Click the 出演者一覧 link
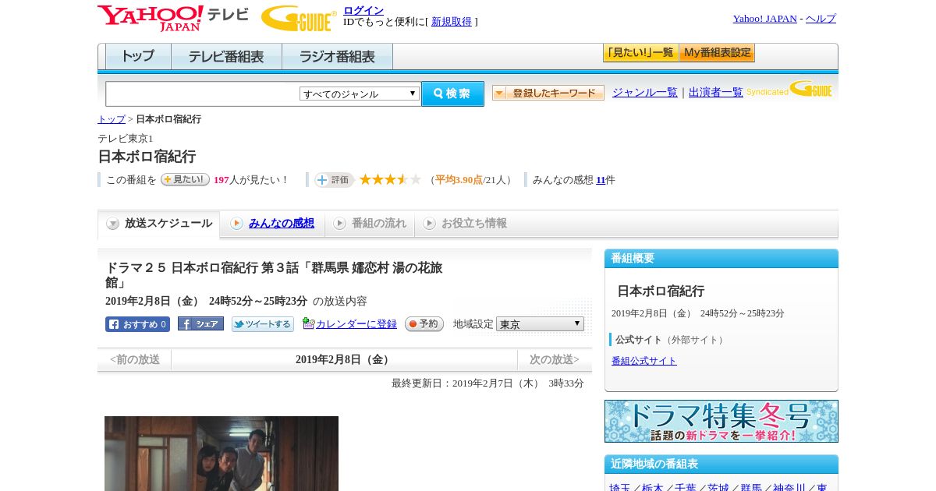The width and height of the screenshot is (936, 491). [x=716, y=93]
